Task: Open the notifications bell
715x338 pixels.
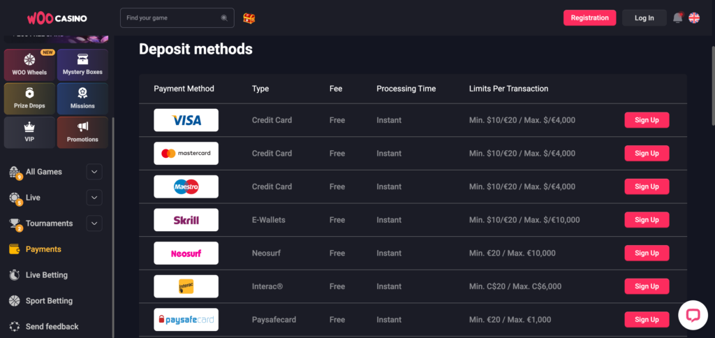Action: [x=677, y=17]
